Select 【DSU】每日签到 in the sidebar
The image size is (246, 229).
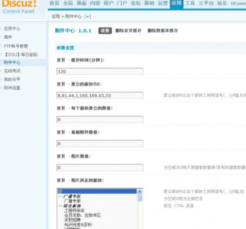pos(21,54)
